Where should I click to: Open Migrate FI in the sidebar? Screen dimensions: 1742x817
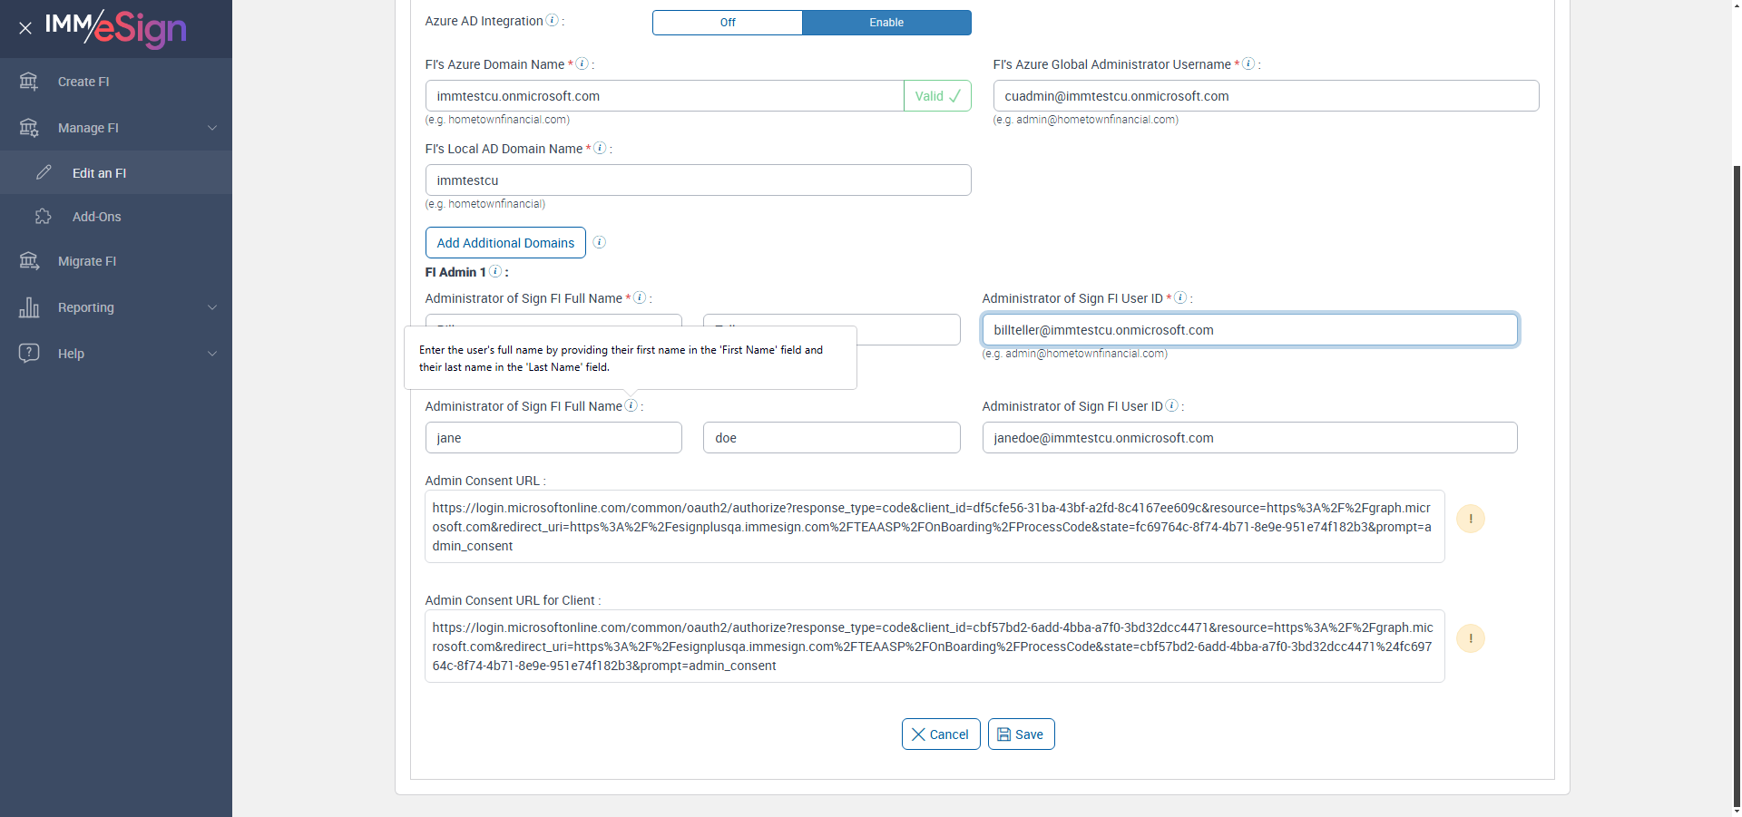pyautogui.click(x=87, y=261)
